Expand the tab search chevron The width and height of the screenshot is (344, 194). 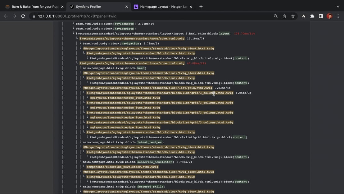click(338, 7)
